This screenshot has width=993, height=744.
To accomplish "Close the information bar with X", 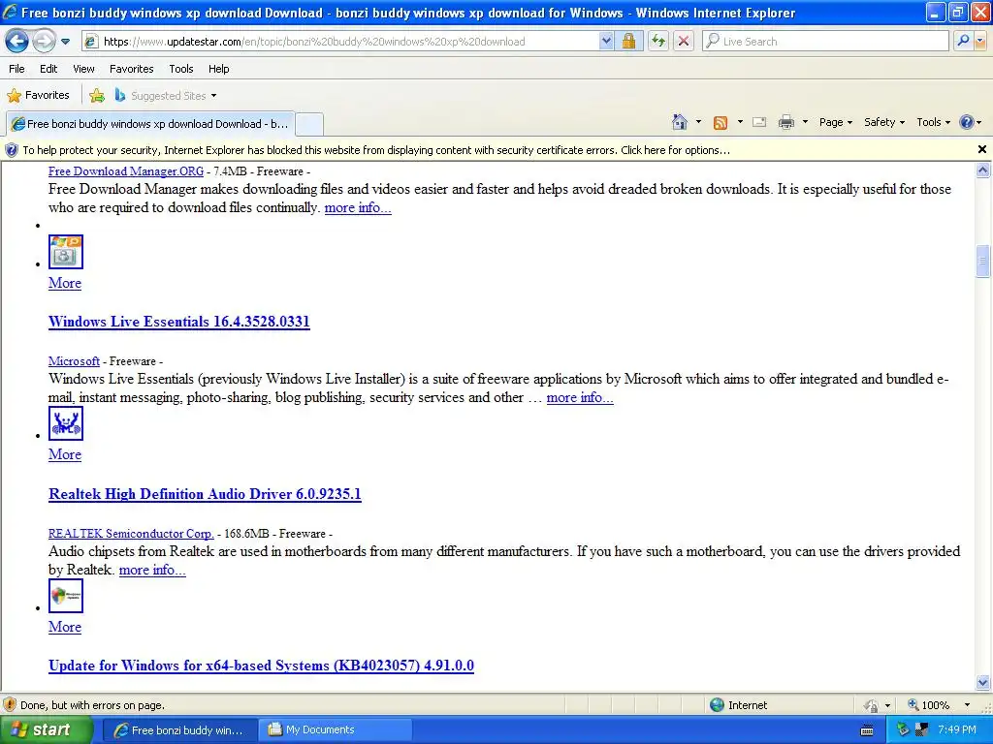I will (x=982, y=149).
